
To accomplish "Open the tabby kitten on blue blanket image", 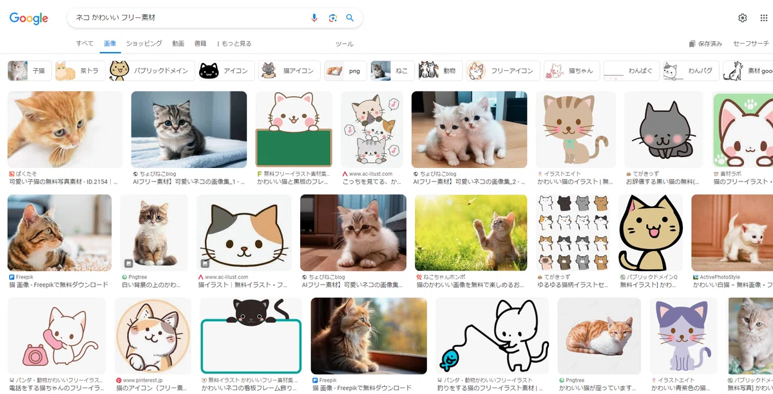I will pos(189,129).
